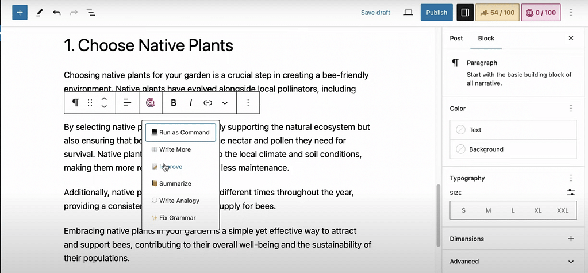Toggle the Settings sidebar panel button
Image resolution: width=588 pixels, height=273 pixels.
tap(465, 12)
